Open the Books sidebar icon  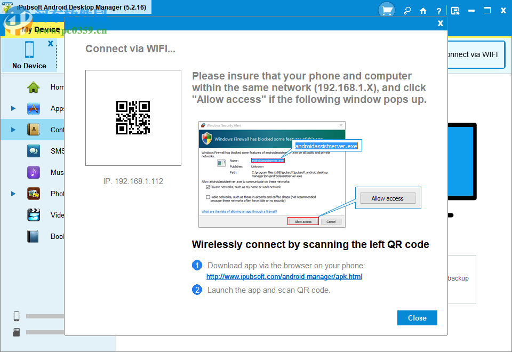pyautogui.click(x=33, y=236)
